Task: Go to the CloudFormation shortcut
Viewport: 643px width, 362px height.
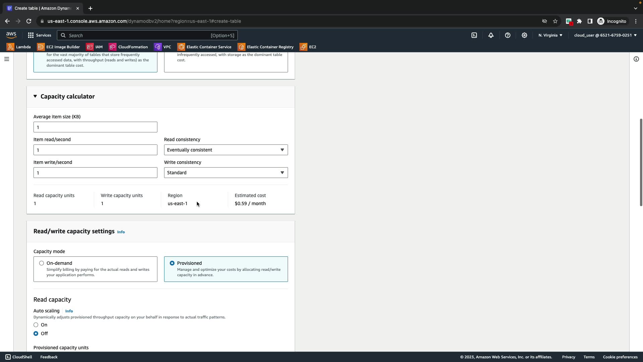Action: pyautogui.click(x=128, y=47)
